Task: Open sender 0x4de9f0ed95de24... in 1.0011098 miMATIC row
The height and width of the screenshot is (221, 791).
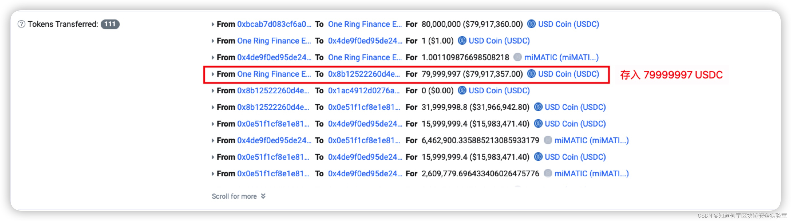Action: [x=274, y=57]
